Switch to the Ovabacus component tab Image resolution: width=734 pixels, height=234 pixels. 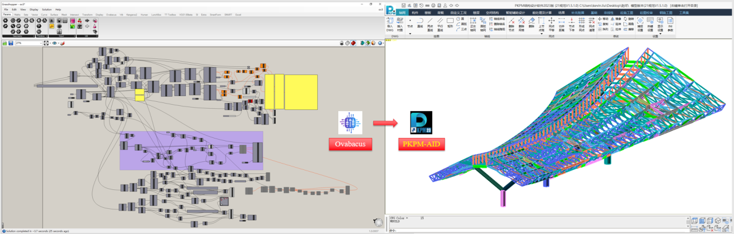tap(111, 14)
